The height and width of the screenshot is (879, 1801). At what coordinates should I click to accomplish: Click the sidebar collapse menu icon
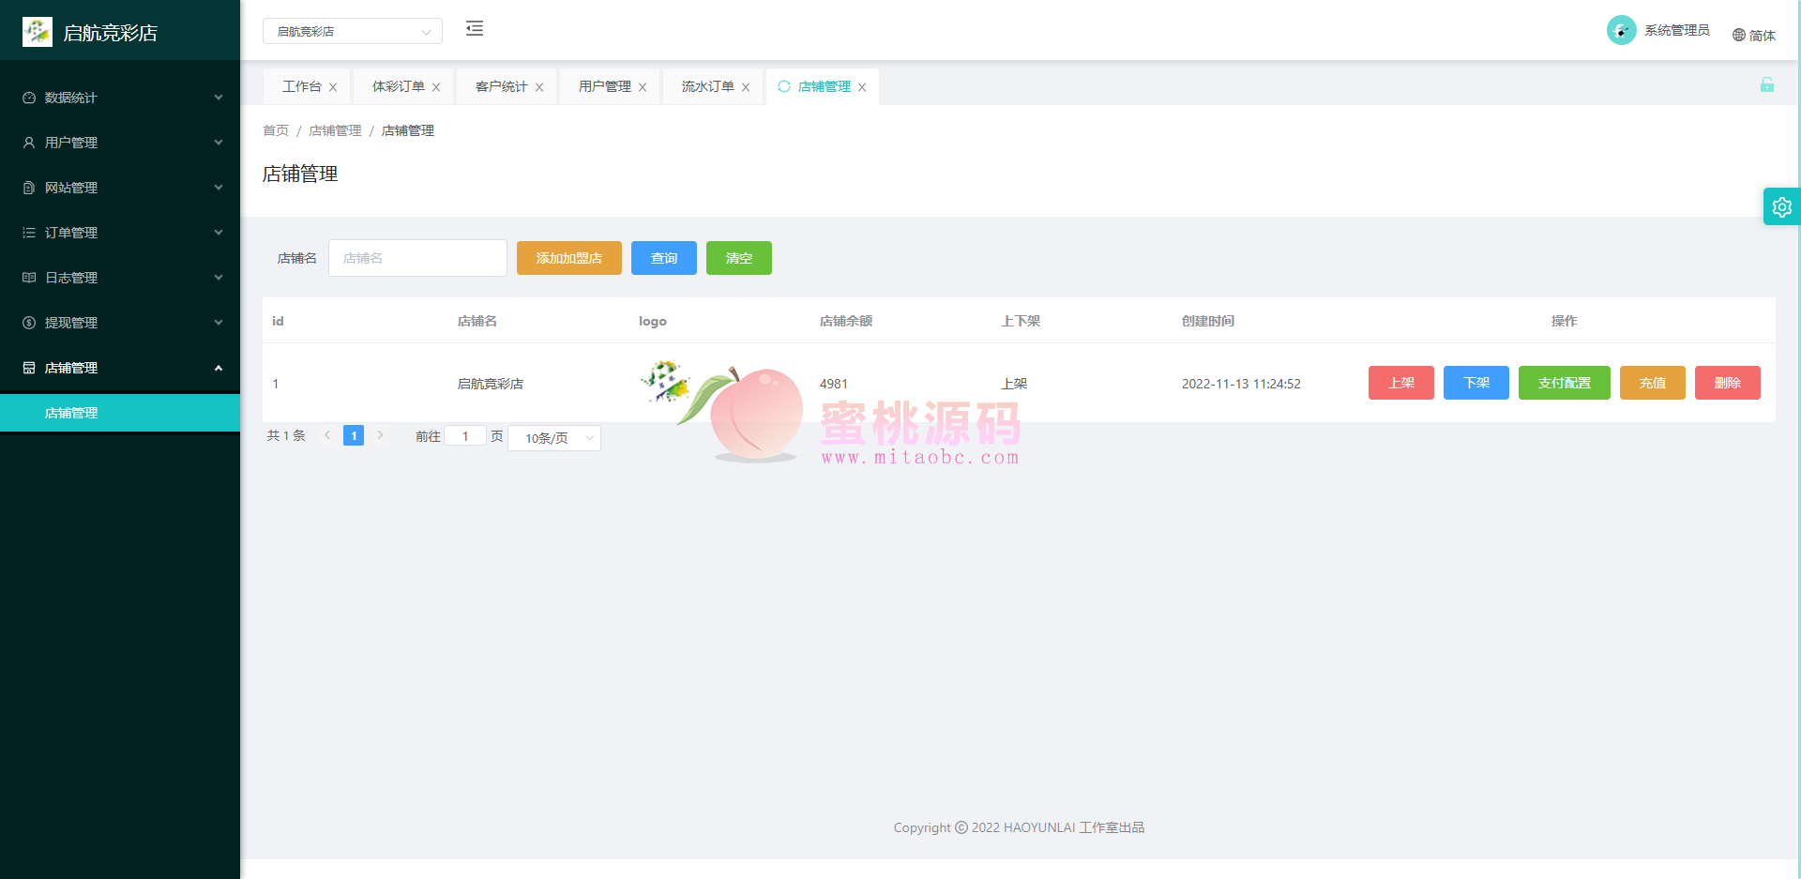point(475,29)
